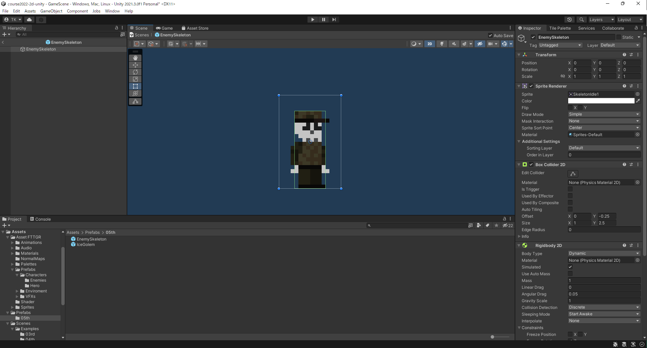The height and width of the screenshot is (348, 647).
Task: Open the GameObject menu
Action: [51, 11]
